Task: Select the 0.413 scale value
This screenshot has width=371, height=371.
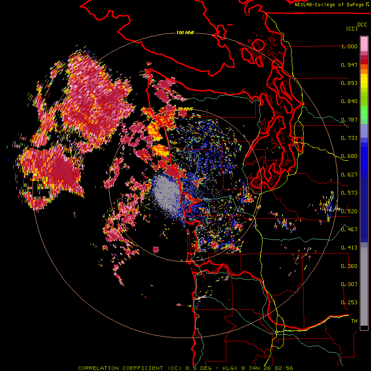Action: pos(349,248)
